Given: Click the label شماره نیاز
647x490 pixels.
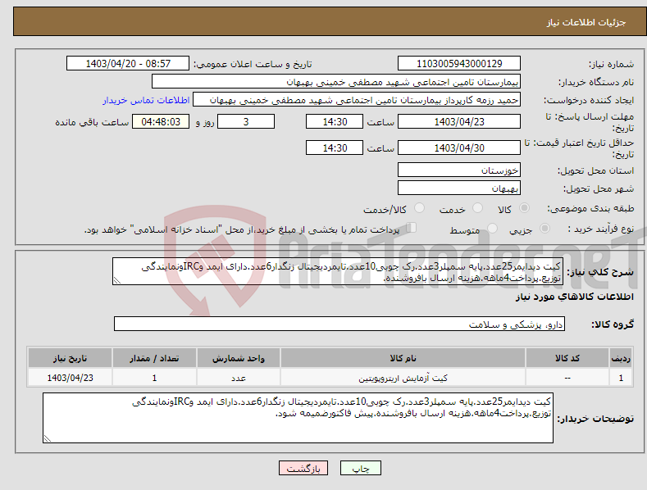Looking at the screenshot, I should coord(611,64).
